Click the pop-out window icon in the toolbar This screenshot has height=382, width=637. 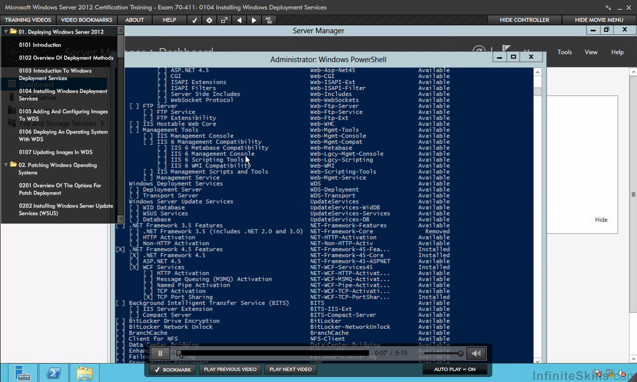(x=224, y=20)
